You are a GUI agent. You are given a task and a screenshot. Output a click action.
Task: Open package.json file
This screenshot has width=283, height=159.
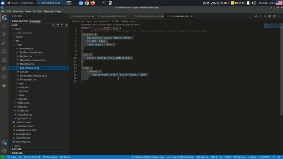tap(39, 134)
